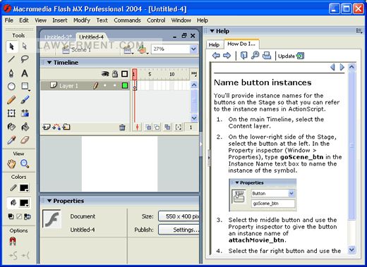Click the Black and White colors button
The width and height of the screenshot is (367, 267).
point(11,216)
